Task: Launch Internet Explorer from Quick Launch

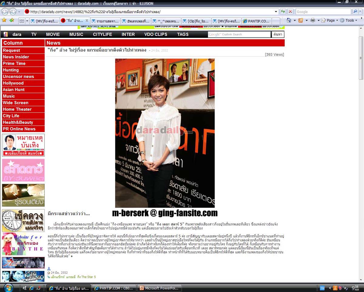Action: [31, 288]
